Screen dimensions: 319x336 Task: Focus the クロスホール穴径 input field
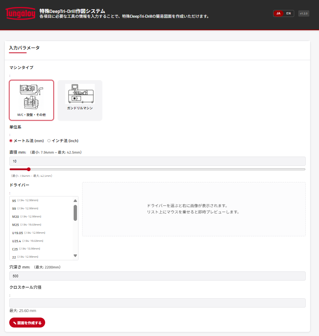[x=157, y=303]
